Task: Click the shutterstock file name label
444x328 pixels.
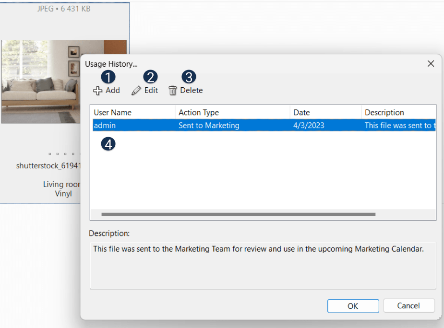Action: pyautogui.click(x=48, y=165)
